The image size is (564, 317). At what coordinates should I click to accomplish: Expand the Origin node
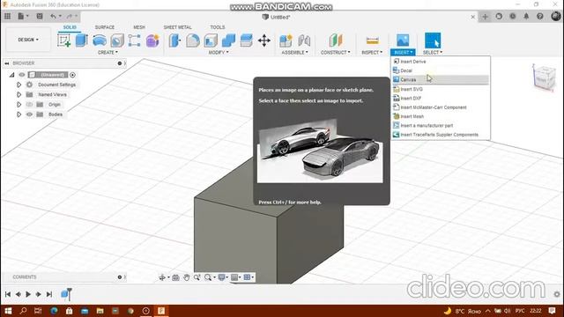pos(19,105)
